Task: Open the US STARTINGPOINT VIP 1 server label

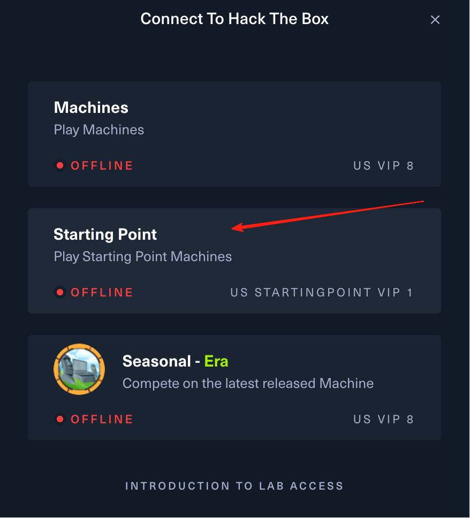Action: [322, 292]
